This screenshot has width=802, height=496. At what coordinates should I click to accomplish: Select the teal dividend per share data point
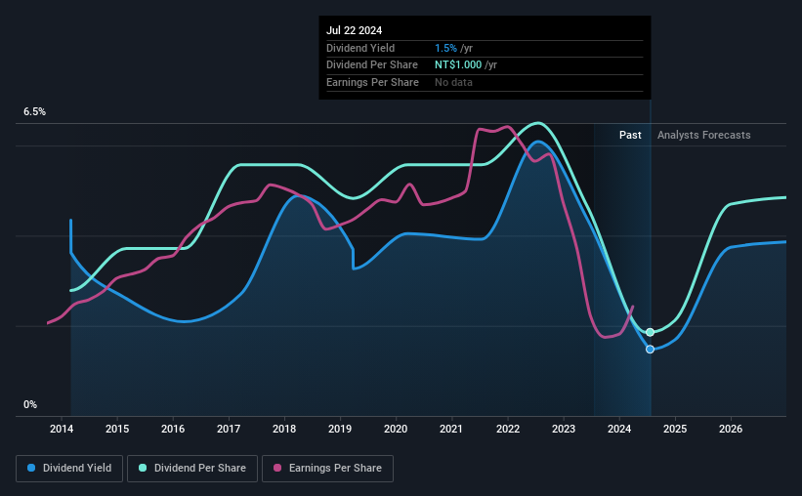(650, 332)
